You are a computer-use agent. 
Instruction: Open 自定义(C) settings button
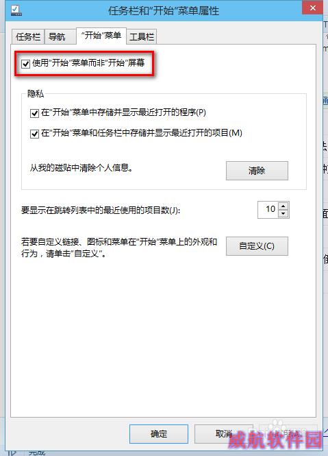257,246
